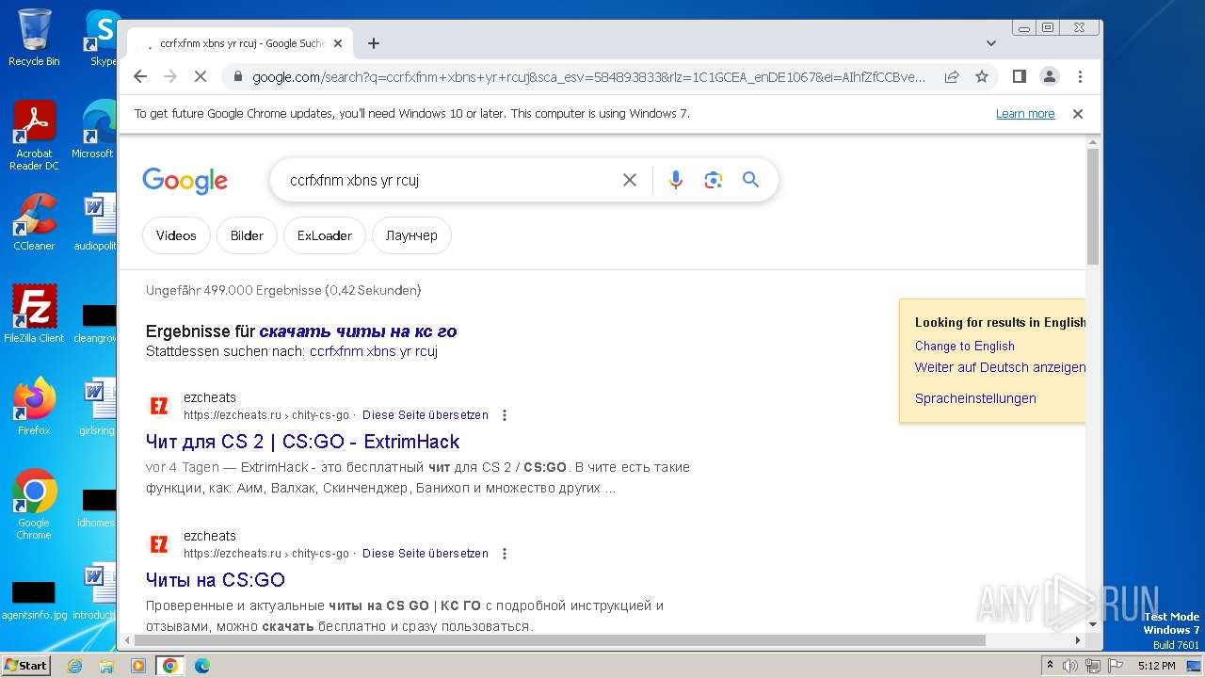Open result Читы на CS:GO

216,580
